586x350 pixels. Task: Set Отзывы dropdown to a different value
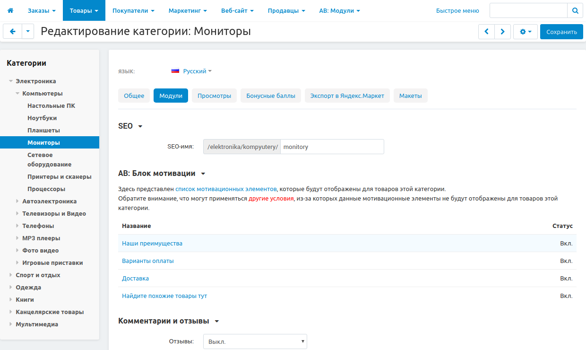click(255, 341)
